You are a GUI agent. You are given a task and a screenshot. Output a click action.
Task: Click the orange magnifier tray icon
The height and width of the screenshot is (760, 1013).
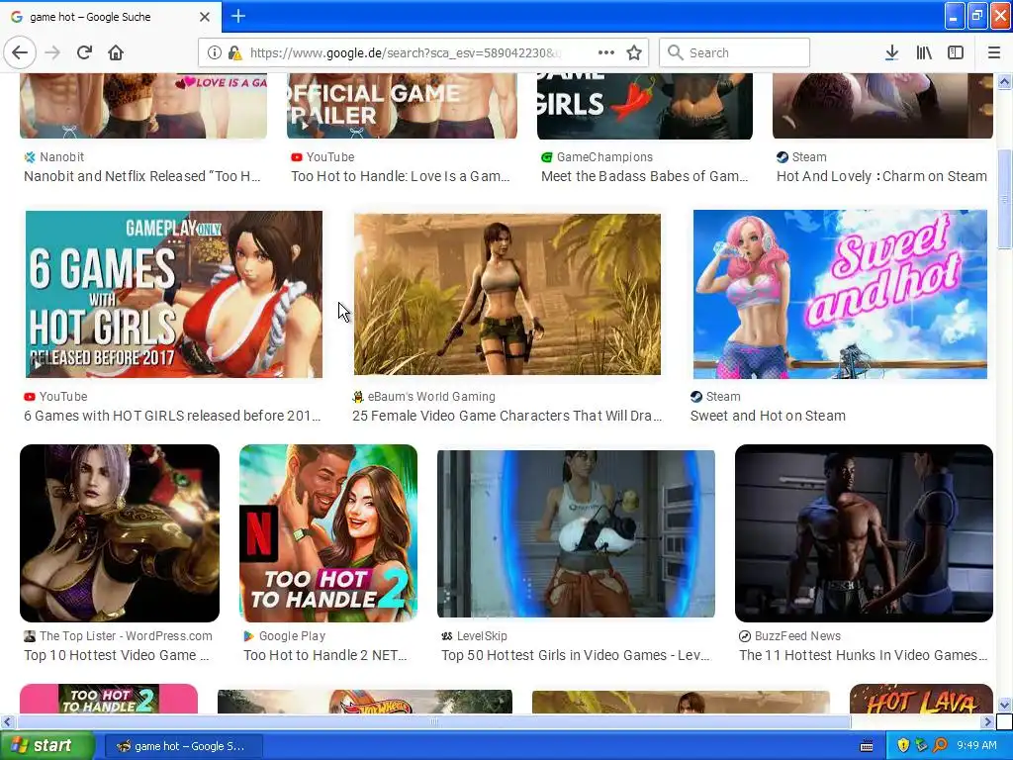(941, 746)
